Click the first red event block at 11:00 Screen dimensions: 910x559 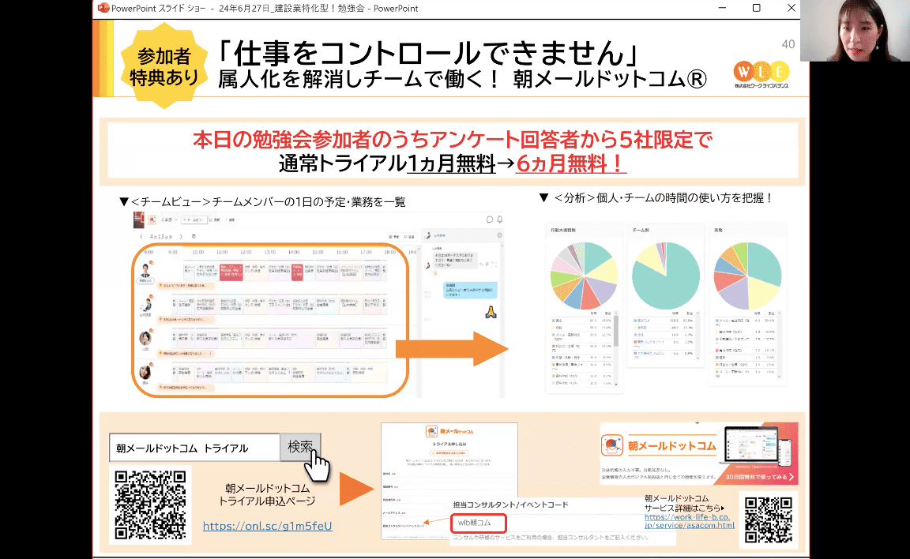click(231, 272)
